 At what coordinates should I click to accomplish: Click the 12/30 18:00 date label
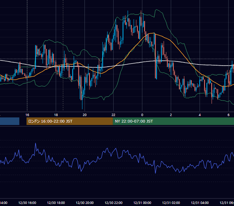(56, 203)
